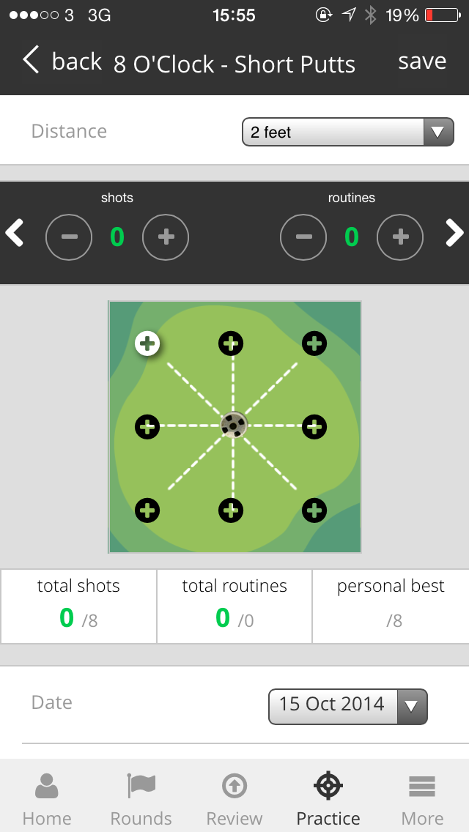Decrease the shots count with minus

[x=69, y=237]
